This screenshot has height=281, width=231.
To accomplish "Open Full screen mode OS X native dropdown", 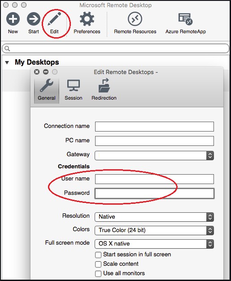I will tap(154, 244).
